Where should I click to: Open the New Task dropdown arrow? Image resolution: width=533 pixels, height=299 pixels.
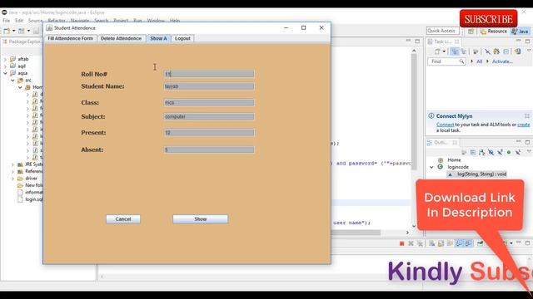(444, 51)
